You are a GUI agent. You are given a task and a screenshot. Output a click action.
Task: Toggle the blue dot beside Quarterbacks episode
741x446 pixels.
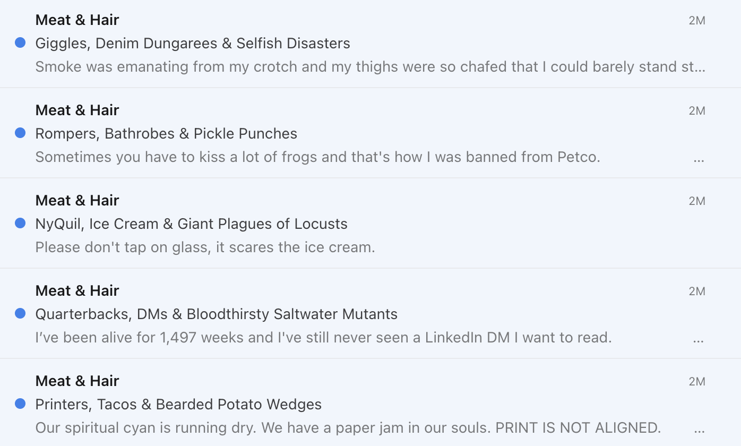coord(20,313)
